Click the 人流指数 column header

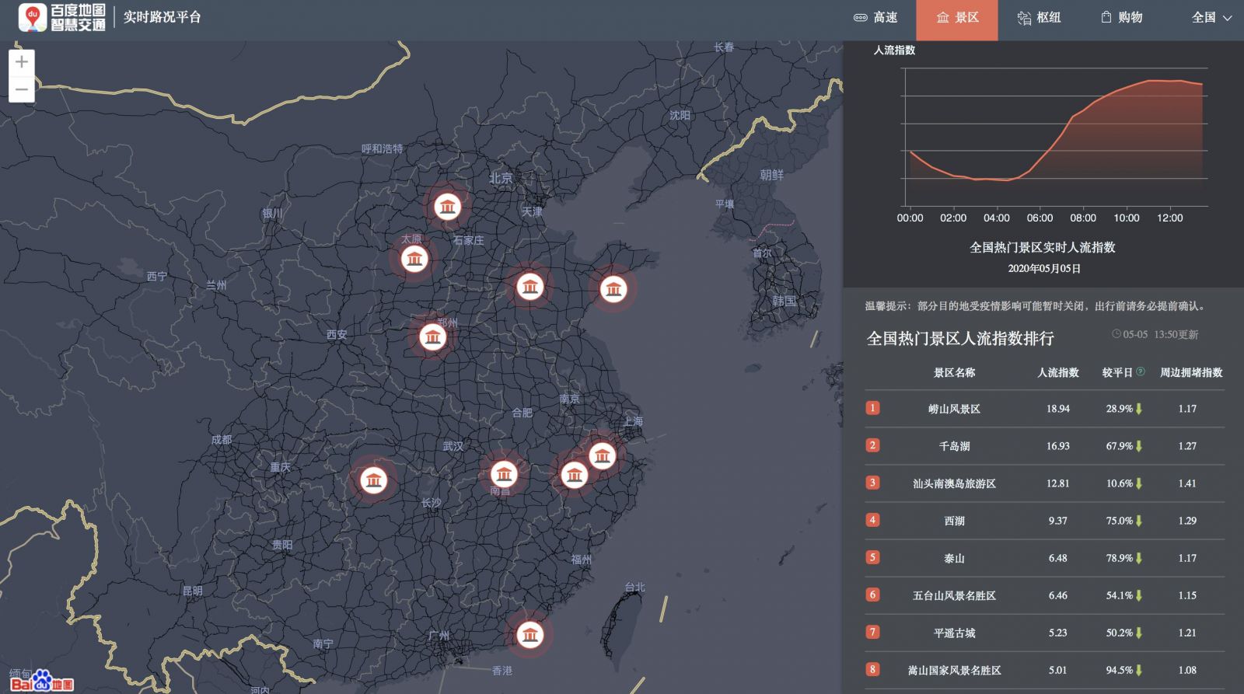(1058, 372)
